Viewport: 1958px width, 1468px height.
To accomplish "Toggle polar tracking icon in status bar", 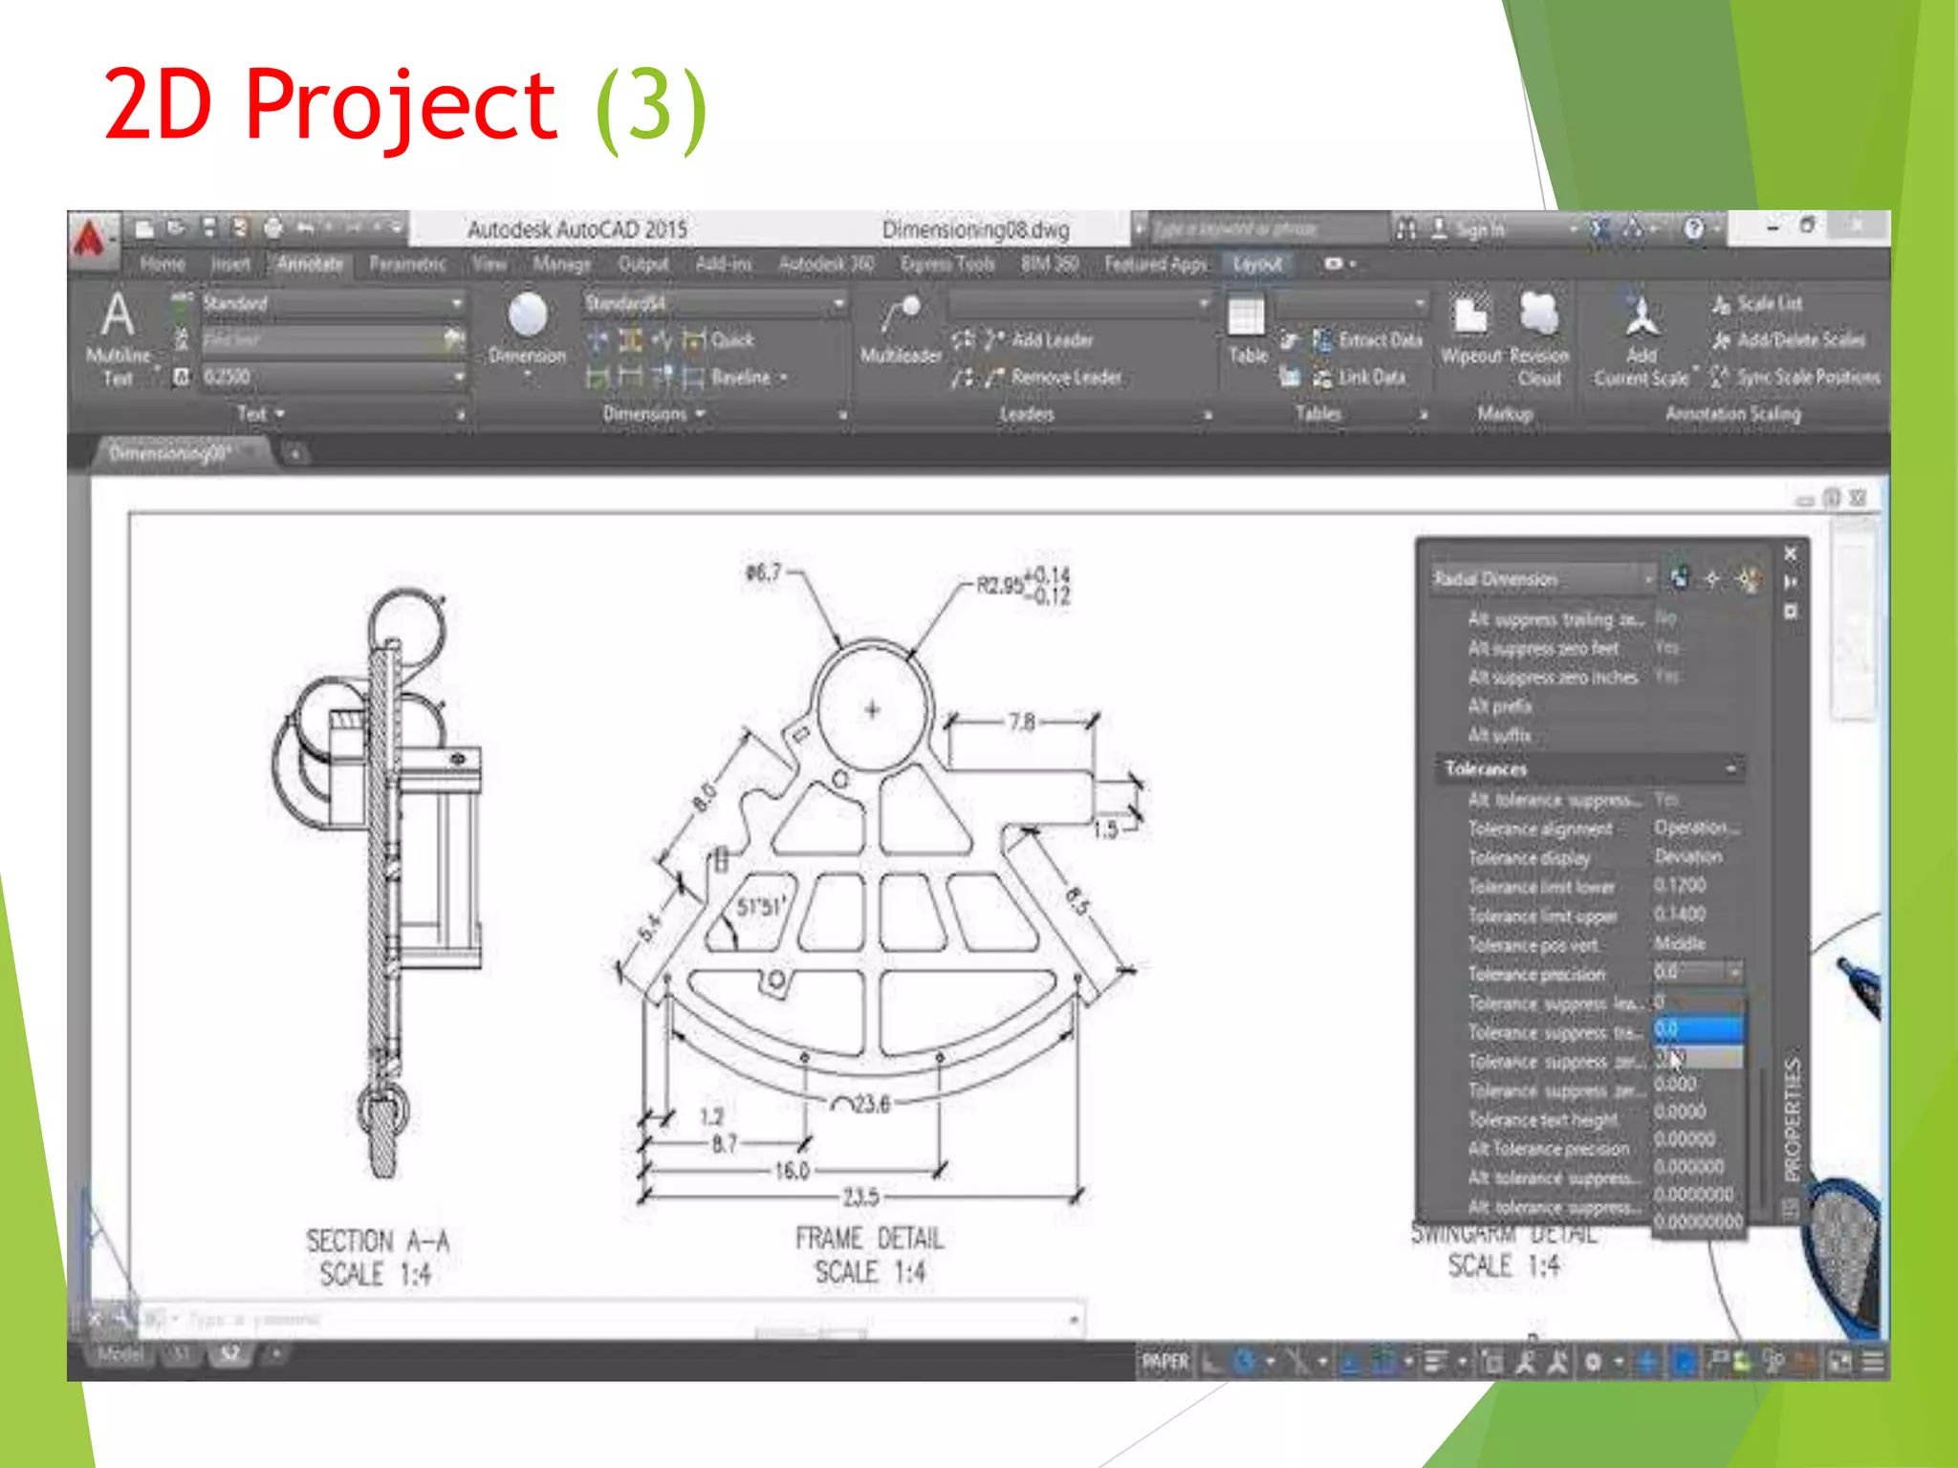I will click(1244, 1362).
